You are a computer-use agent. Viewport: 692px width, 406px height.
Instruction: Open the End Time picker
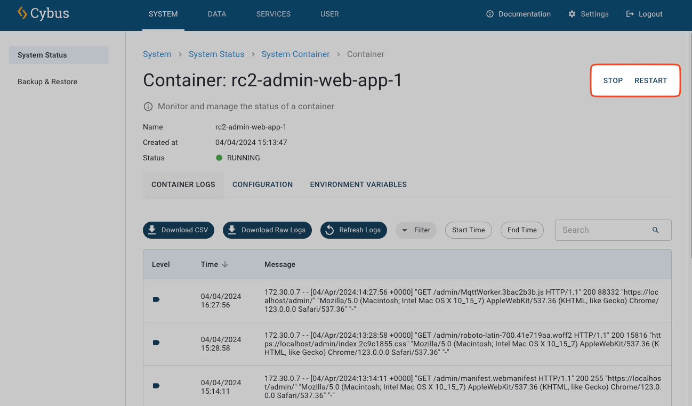pyautogui.click(x=521, y=230)
